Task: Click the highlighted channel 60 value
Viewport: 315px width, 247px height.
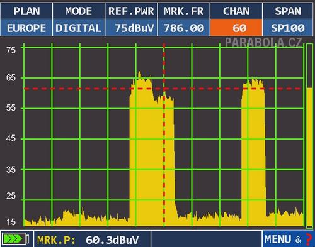Action: tap(236, 28)
